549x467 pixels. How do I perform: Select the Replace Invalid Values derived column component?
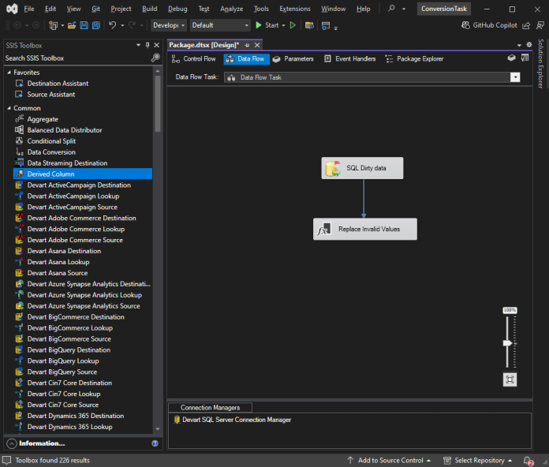pos(365,229)
